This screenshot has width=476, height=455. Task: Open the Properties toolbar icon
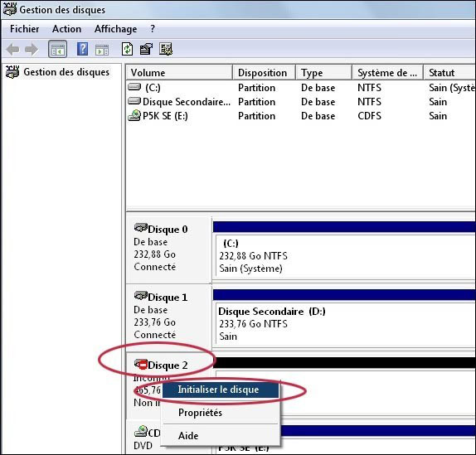tap(146, 49)
